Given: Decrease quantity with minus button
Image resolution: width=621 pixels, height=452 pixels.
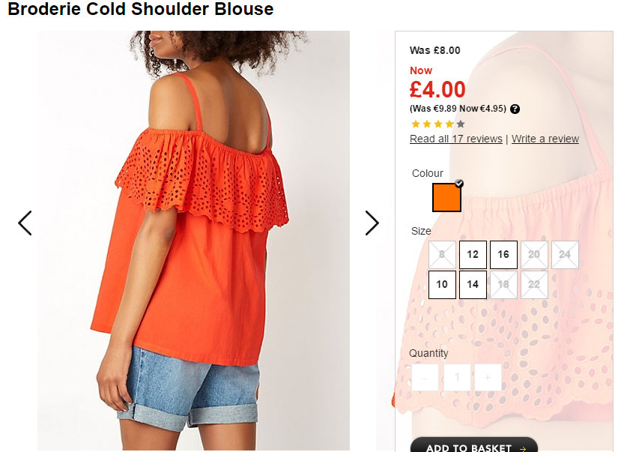Looking at the screenshot, I should coord(425,378).
